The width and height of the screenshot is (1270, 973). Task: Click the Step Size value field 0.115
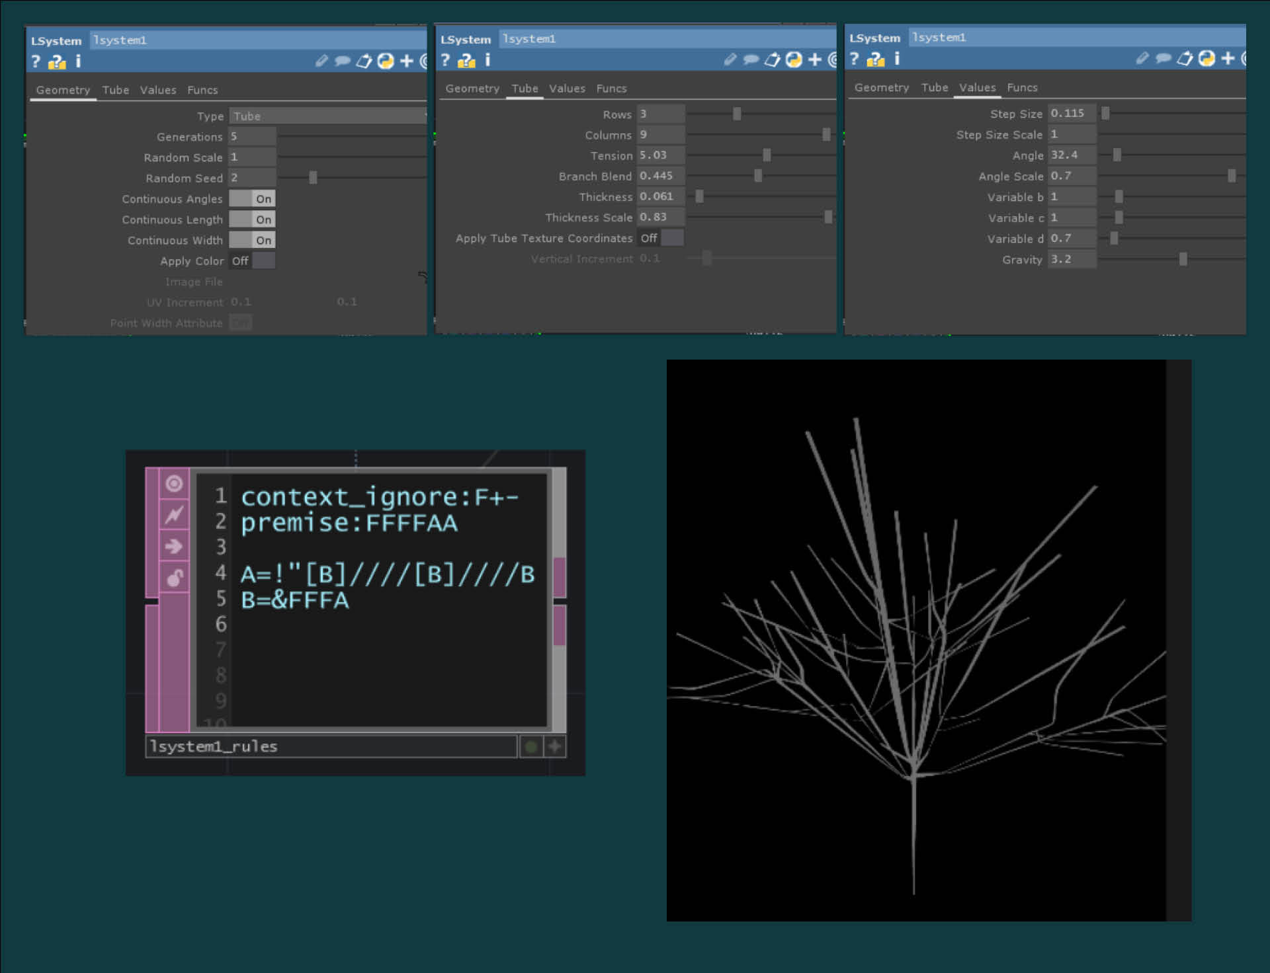coord(1072,113)
